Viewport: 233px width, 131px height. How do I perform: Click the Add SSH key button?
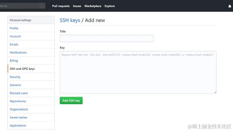point(71,100)
